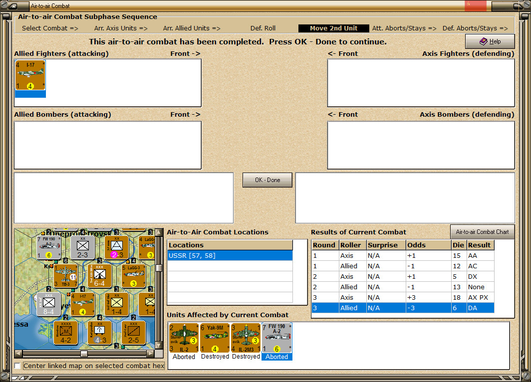
Task: Click the Locations list header
Action: [x=230, y=245]
